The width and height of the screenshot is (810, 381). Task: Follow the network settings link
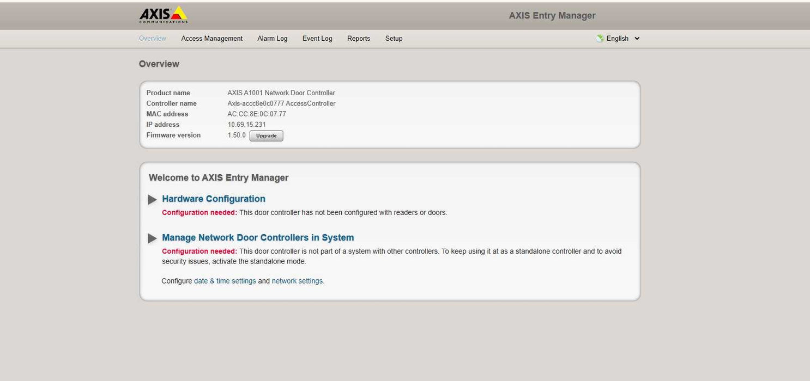click(x=298, y=281)
